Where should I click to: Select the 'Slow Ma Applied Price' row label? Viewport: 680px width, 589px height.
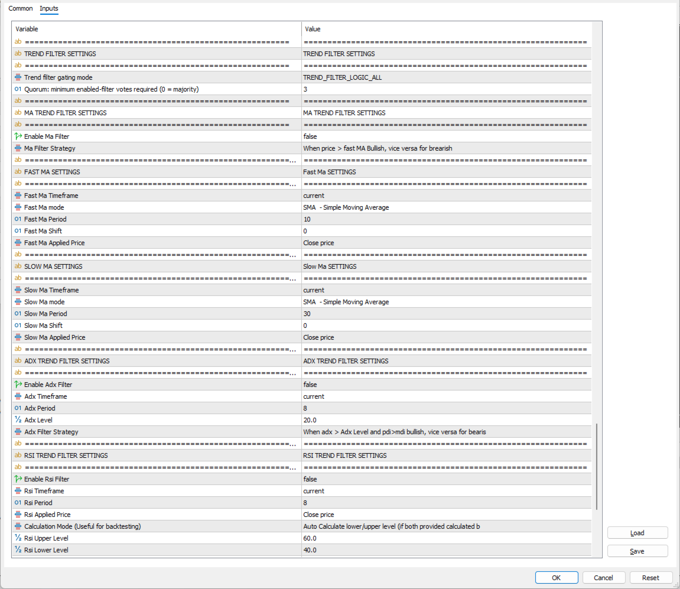click(54, 337)
